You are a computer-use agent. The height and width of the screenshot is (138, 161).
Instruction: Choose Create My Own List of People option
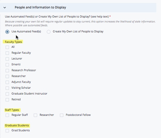click(49, 32)
